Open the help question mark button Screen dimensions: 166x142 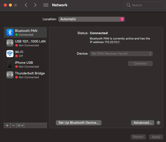158,123
